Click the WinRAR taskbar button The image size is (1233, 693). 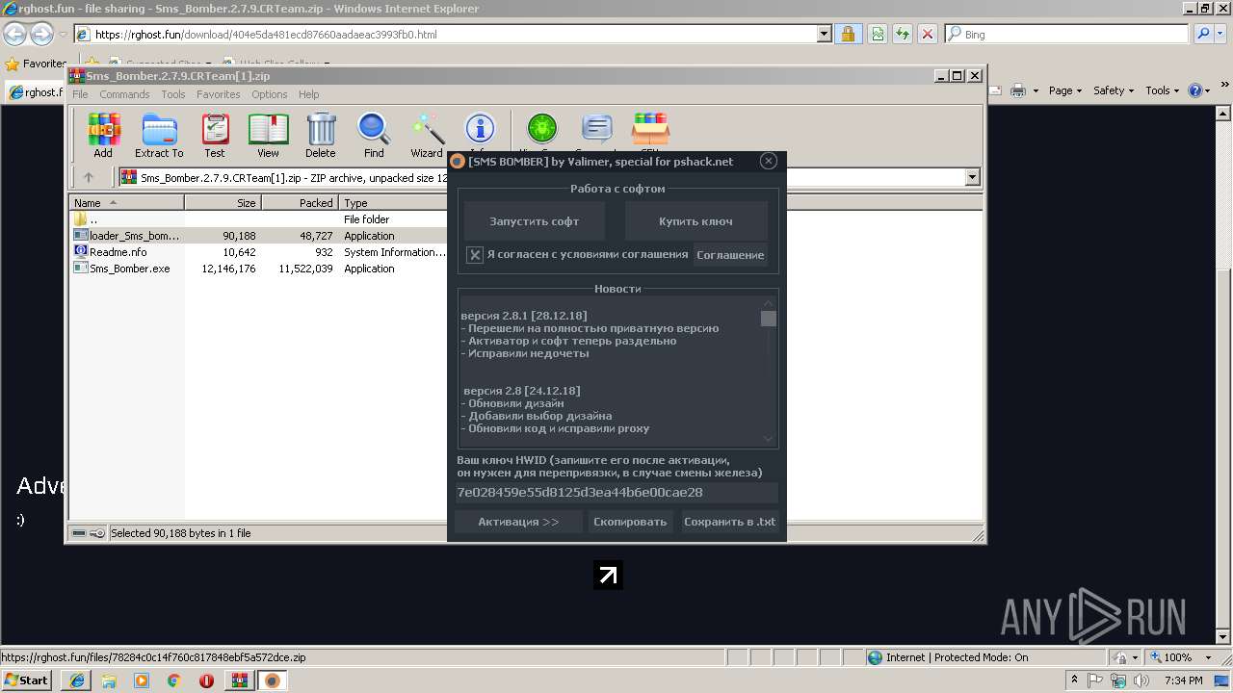(239, 680)
